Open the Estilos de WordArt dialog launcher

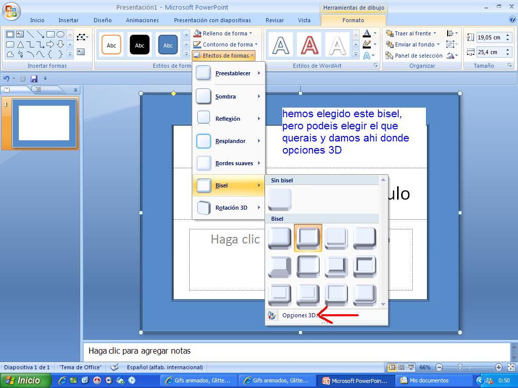click(376, 66)
